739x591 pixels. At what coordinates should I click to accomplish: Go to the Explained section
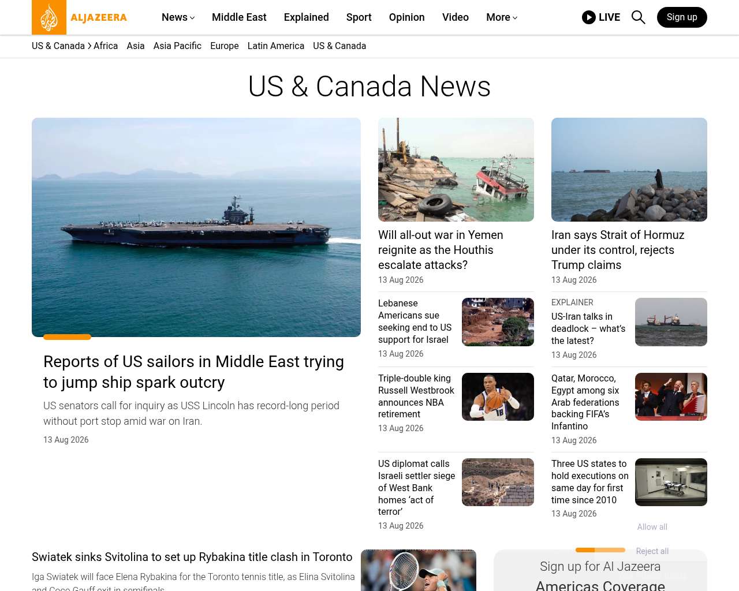point(307,17)
